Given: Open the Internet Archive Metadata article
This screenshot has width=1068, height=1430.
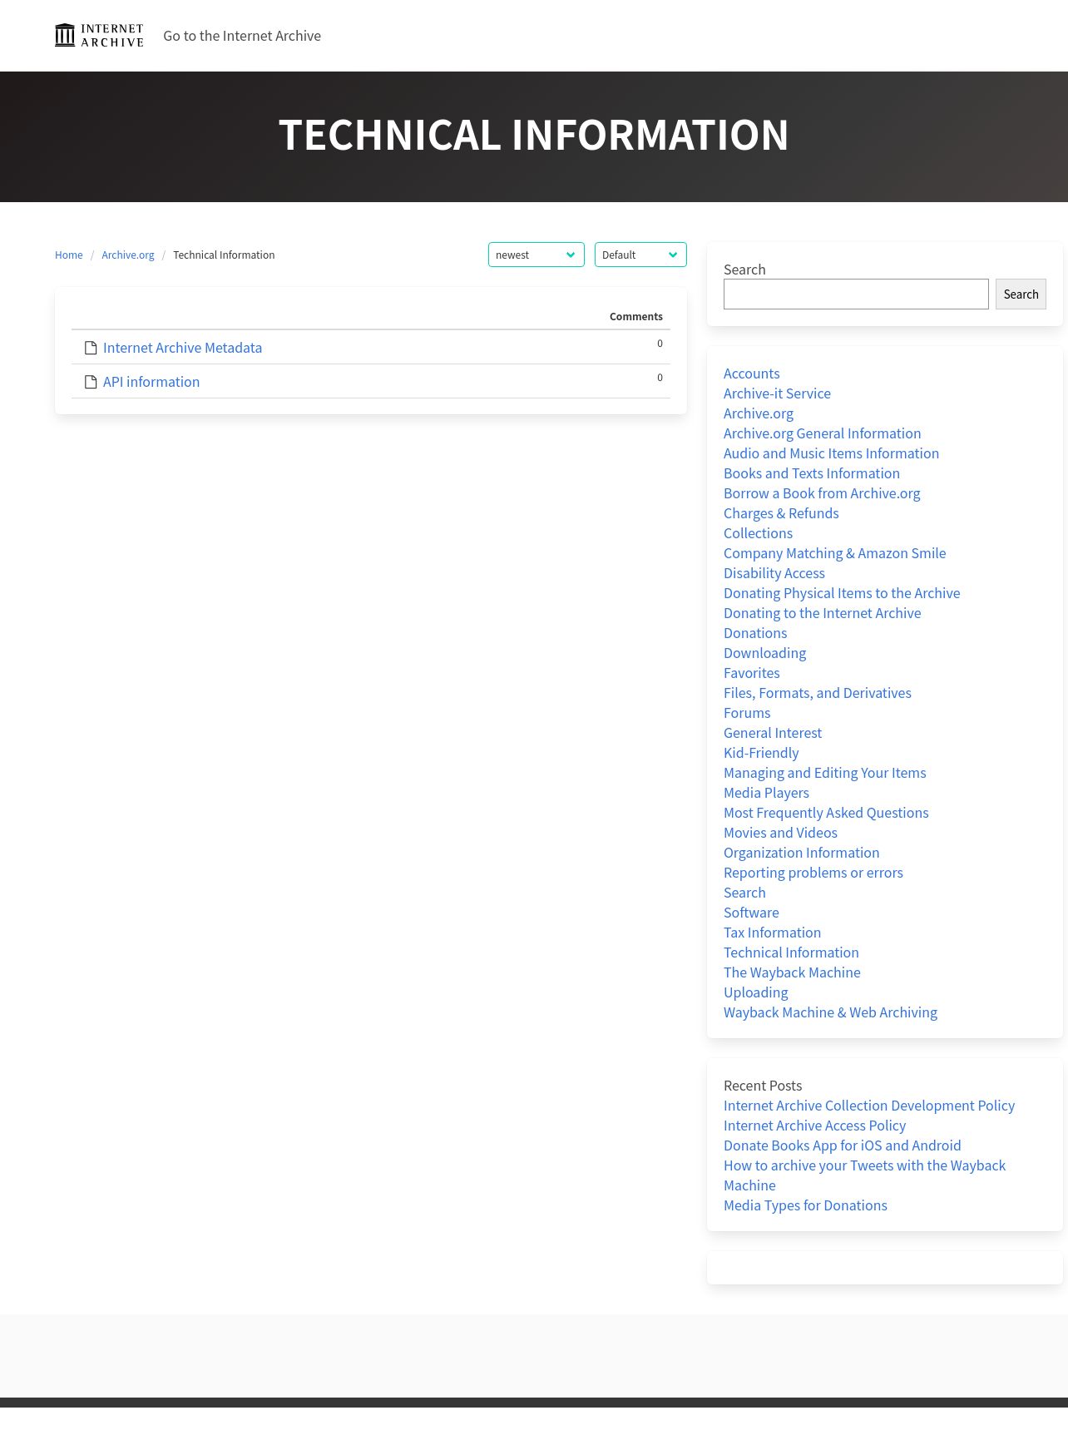Looking at the screenshot, I should [x=182, y=348].
